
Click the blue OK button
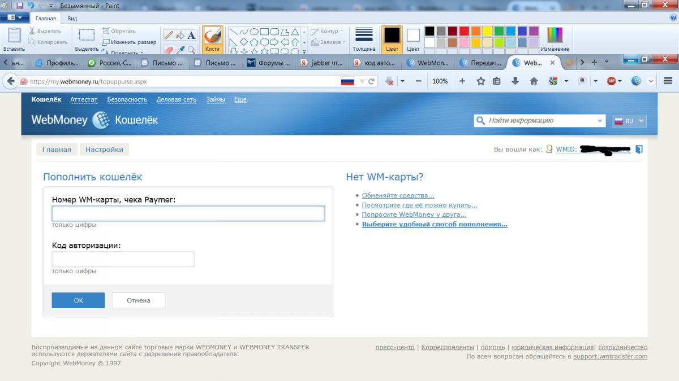point(78,300)
